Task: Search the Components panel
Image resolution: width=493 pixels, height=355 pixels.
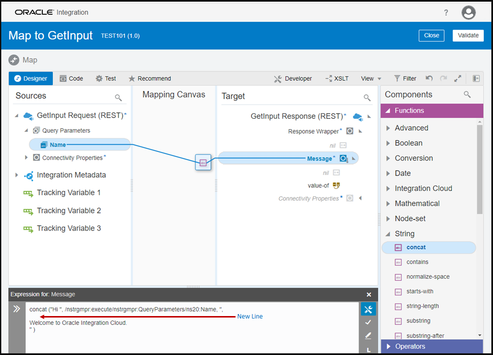Action: (467, 94)
